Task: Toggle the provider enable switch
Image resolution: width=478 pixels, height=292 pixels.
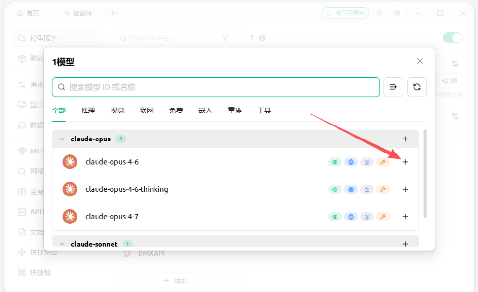Action: click(x=453, y=38)
